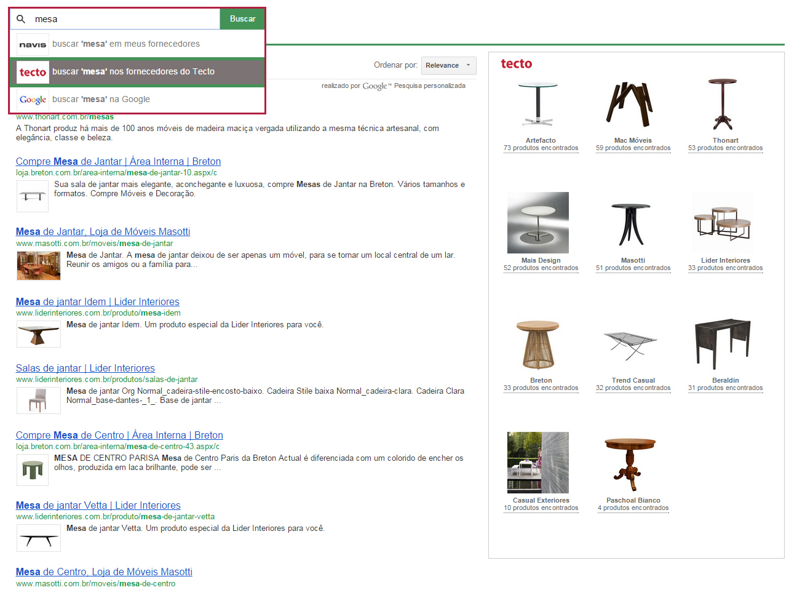Click the Google logo suggestion icon
This screenshot has width=797, height=598.
pyautogui.click(x=33, y=100)
